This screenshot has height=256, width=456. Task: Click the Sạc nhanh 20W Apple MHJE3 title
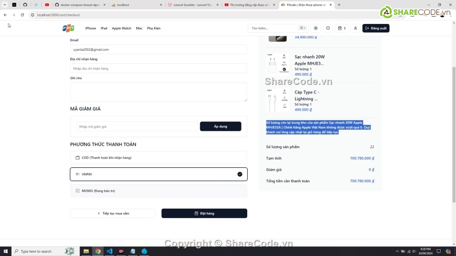click(310, 60)
